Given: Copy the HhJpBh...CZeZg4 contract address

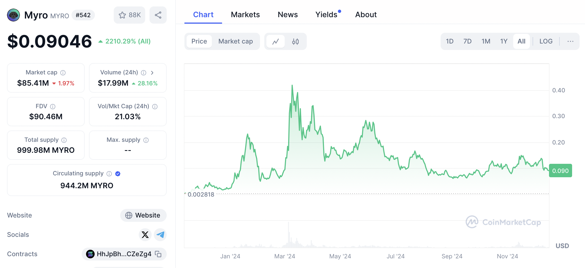Looking at the screenshot, I should 158,254.
